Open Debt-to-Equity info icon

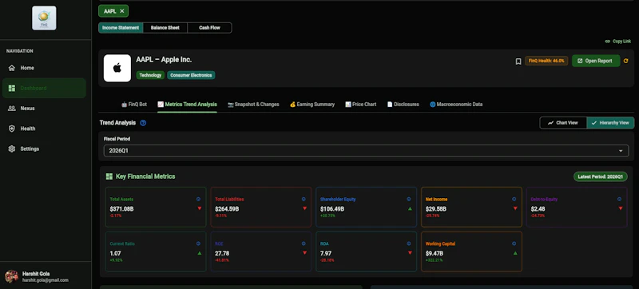(x=620, y=200)
